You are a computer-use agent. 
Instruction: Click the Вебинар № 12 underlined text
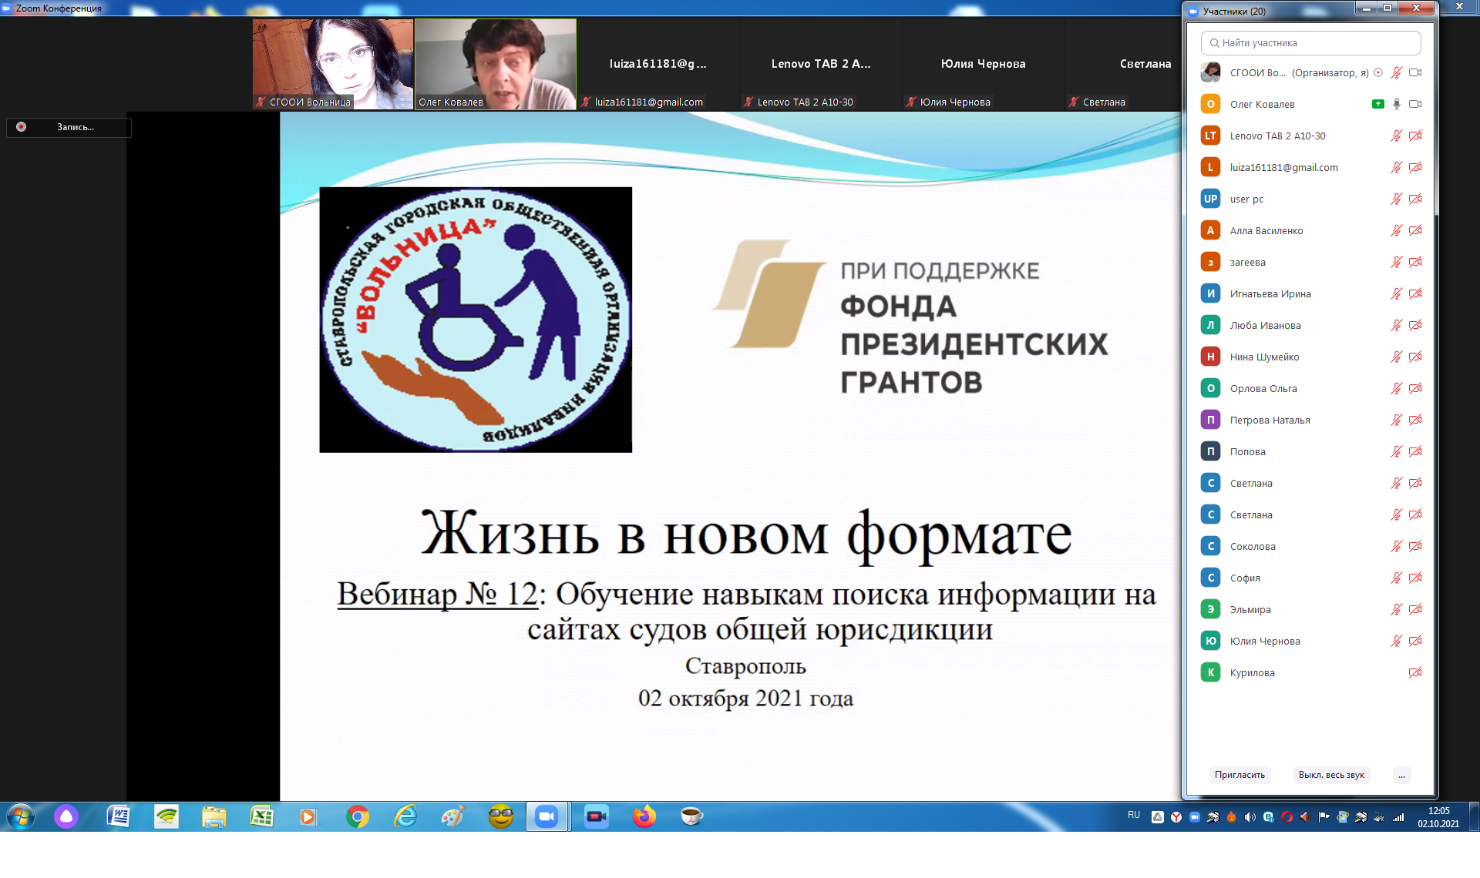click(437, 594)
